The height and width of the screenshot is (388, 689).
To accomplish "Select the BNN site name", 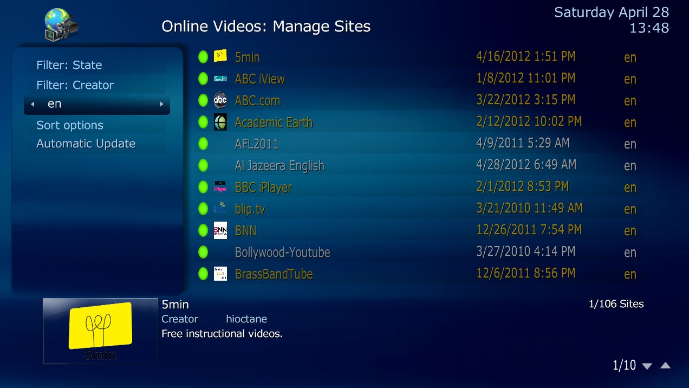I will [x=245, y=230].
